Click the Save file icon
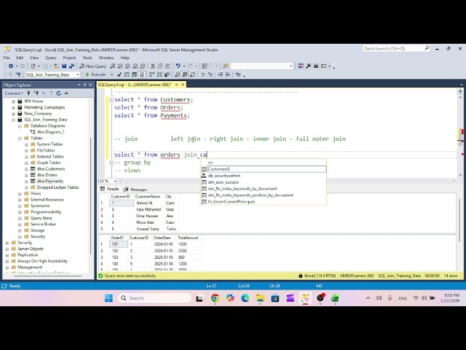The height and width of the screenshot is (350, 466). (x=64, y=66)
